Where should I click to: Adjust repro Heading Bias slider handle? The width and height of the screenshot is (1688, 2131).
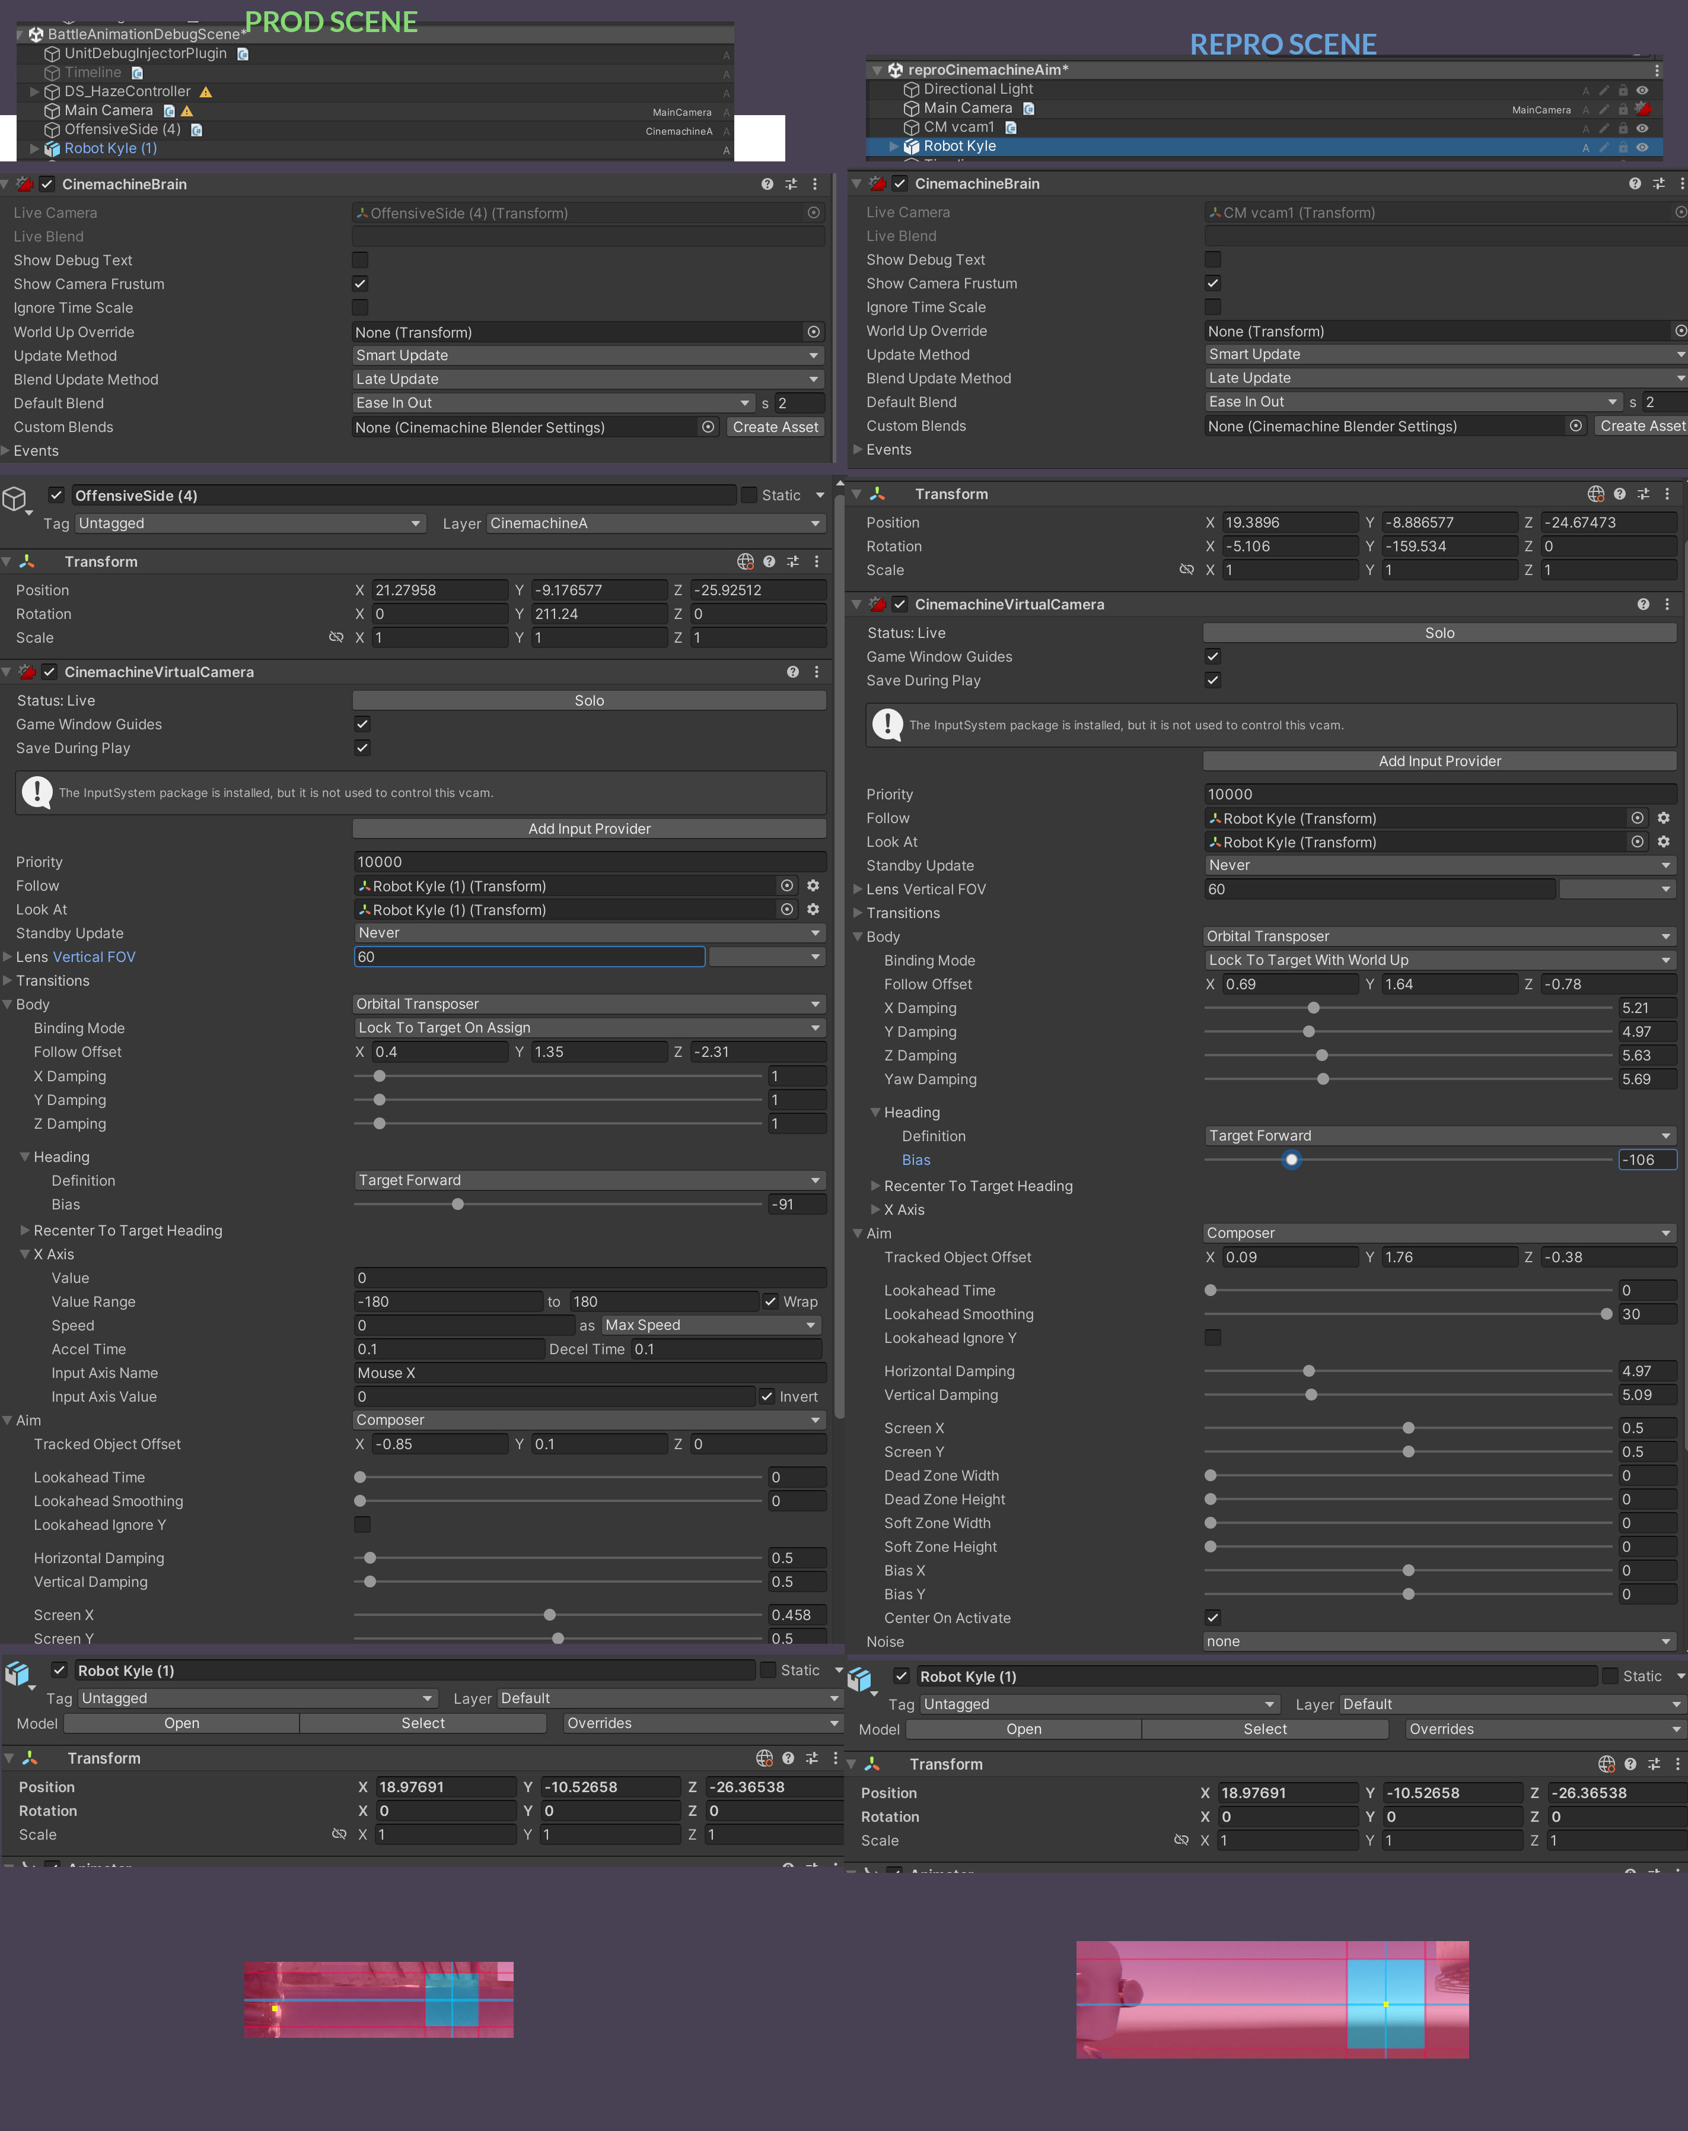(1291, 1160)
